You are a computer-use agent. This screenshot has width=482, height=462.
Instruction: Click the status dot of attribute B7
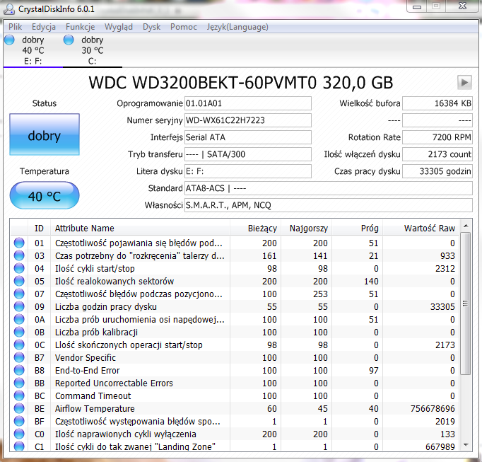click(x=19, y=357)
